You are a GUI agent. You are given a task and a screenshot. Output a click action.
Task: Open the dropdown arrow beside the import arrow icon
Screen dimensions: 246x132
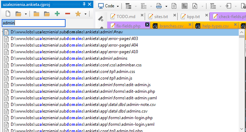[236, 7]
